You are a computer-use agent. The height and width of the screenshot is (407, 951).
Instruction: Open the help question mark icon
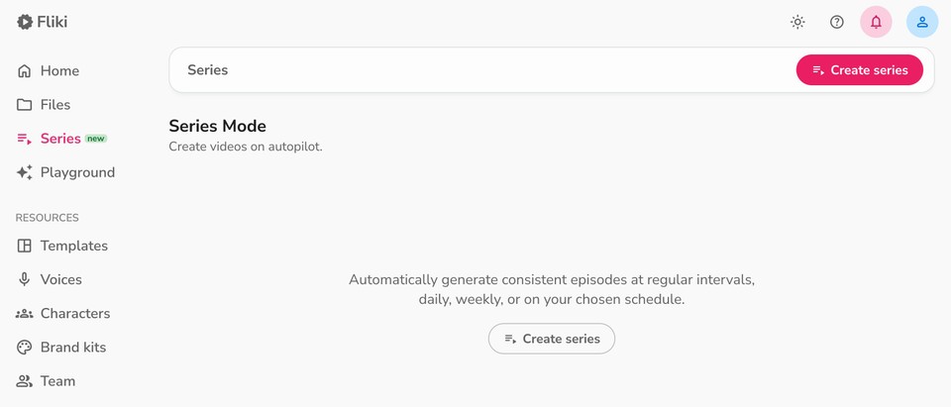click(837, 22)
